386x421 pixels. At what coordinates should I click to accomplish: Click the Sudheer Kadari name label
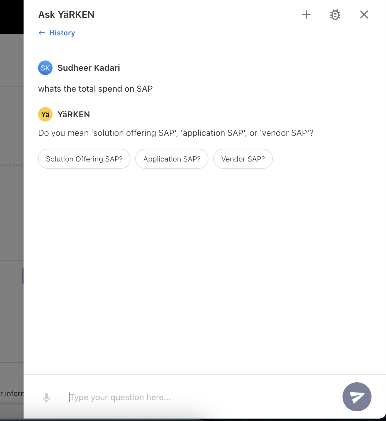tap(88, 68)
